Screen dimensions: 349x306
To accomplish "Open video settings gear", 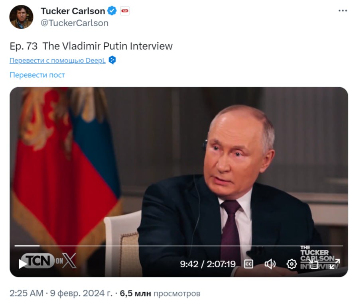I will coord(292,264).
